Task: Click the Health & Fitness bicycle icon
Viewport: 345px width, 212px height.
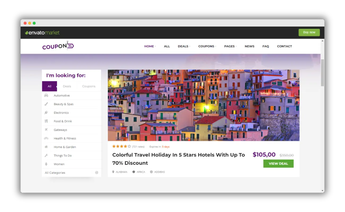Action: [46, 138]
